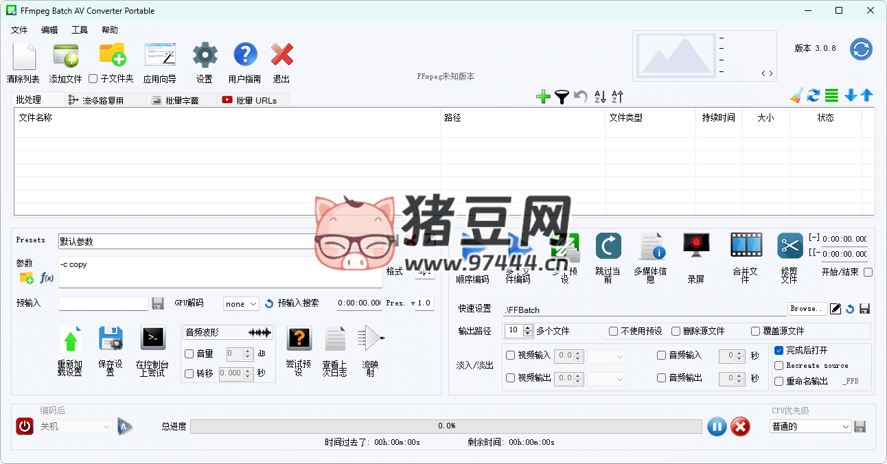Enable the 转移 checkbox
887x464 pixels.
pyautogui.click(x=189, y=373)
